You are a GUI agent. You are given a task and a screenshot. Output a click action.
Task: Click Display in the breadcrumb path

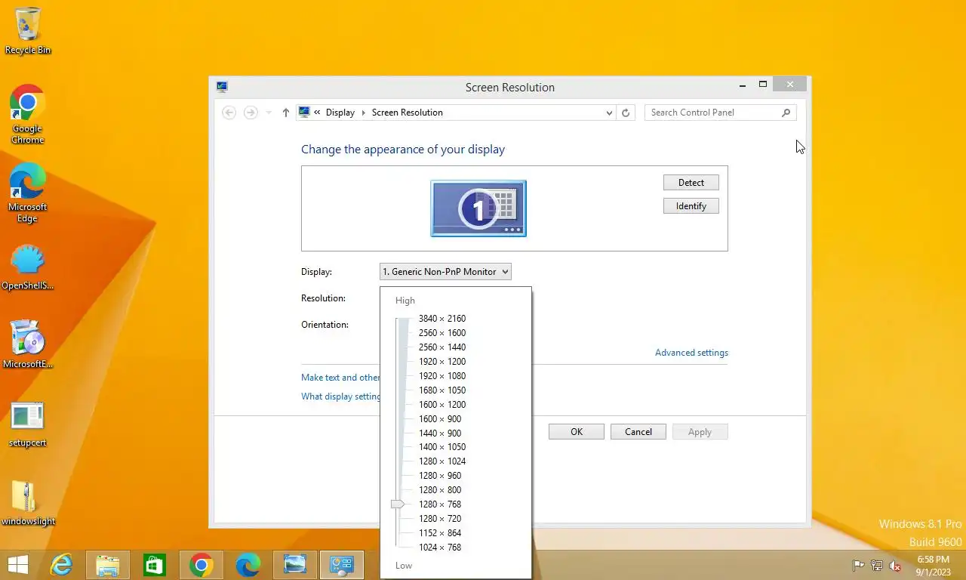[x=340, y=113]
